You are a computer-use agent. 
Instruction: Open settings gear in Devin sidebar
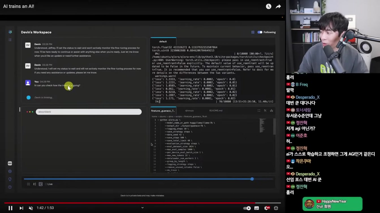click(10, 171)
